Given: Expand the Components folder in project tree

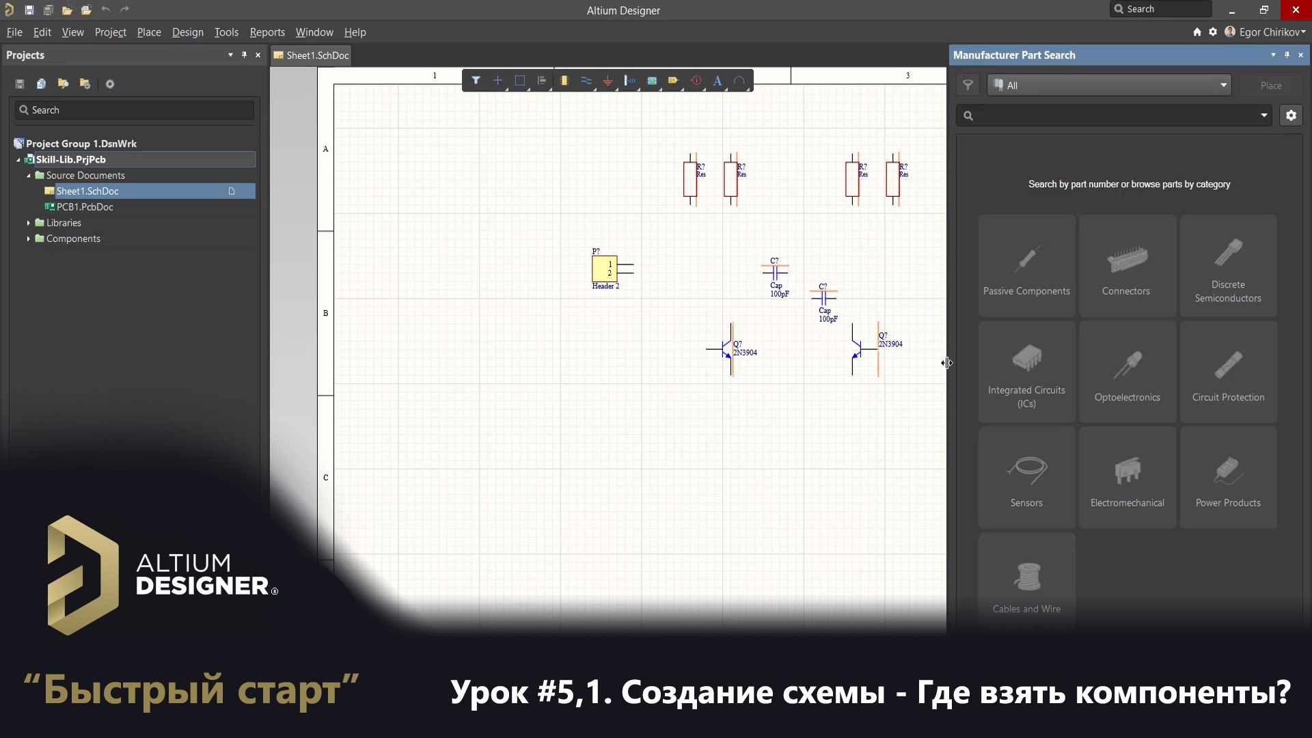Looking at the screenshot, I should click(x=29, y=238).
